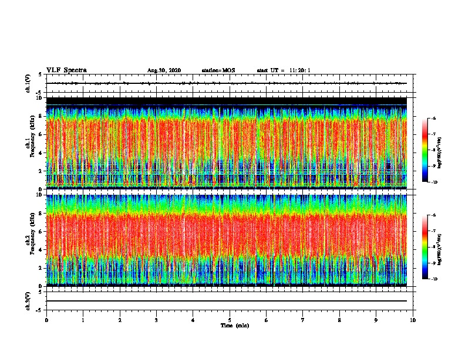Image resolution: width=465 pixels, height=359 pixels.
Task: Click the "ch.1(V)" waveform axis label
Action: [x=28, y=83]
